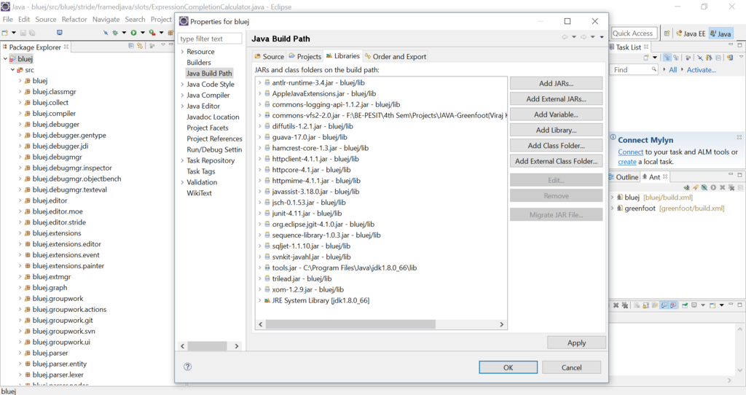Screen dimensions: 746x395
Task: Expand bluej.debugger package in Package Explorer
Action: (x=20, y=124)
